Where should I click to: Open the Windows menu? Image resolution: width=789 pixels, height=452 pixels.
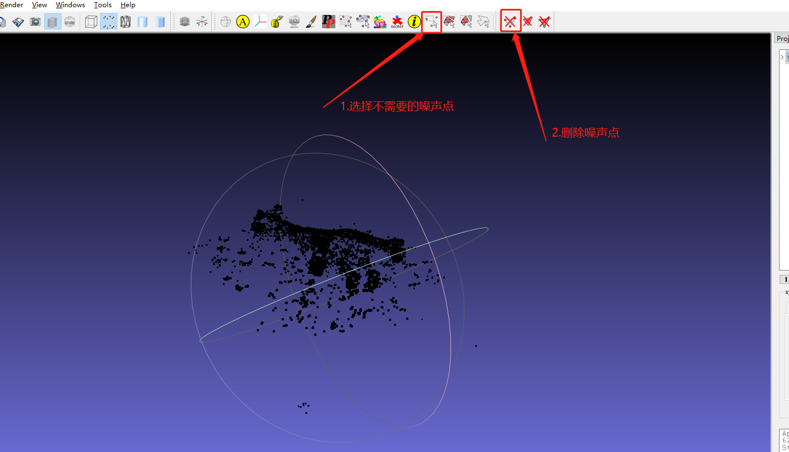(x=70, y=5)
